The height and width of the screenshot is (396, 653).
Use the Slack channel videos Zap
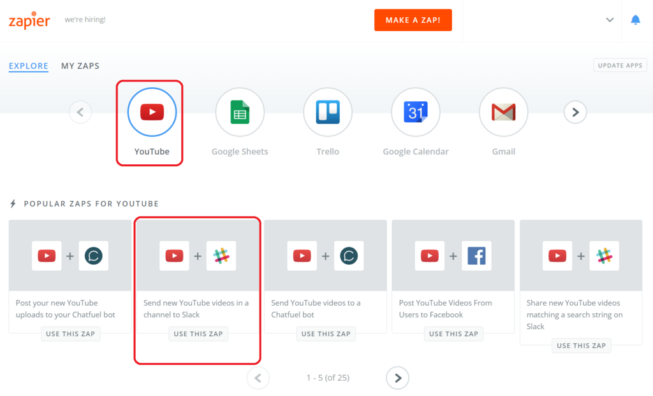[198, 334]
